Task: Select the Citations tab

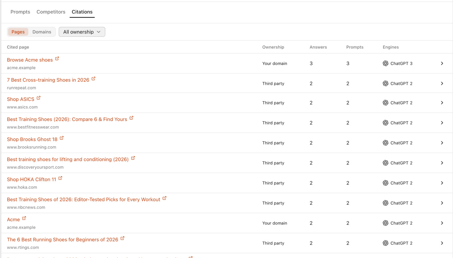Action: coord(82,12)
